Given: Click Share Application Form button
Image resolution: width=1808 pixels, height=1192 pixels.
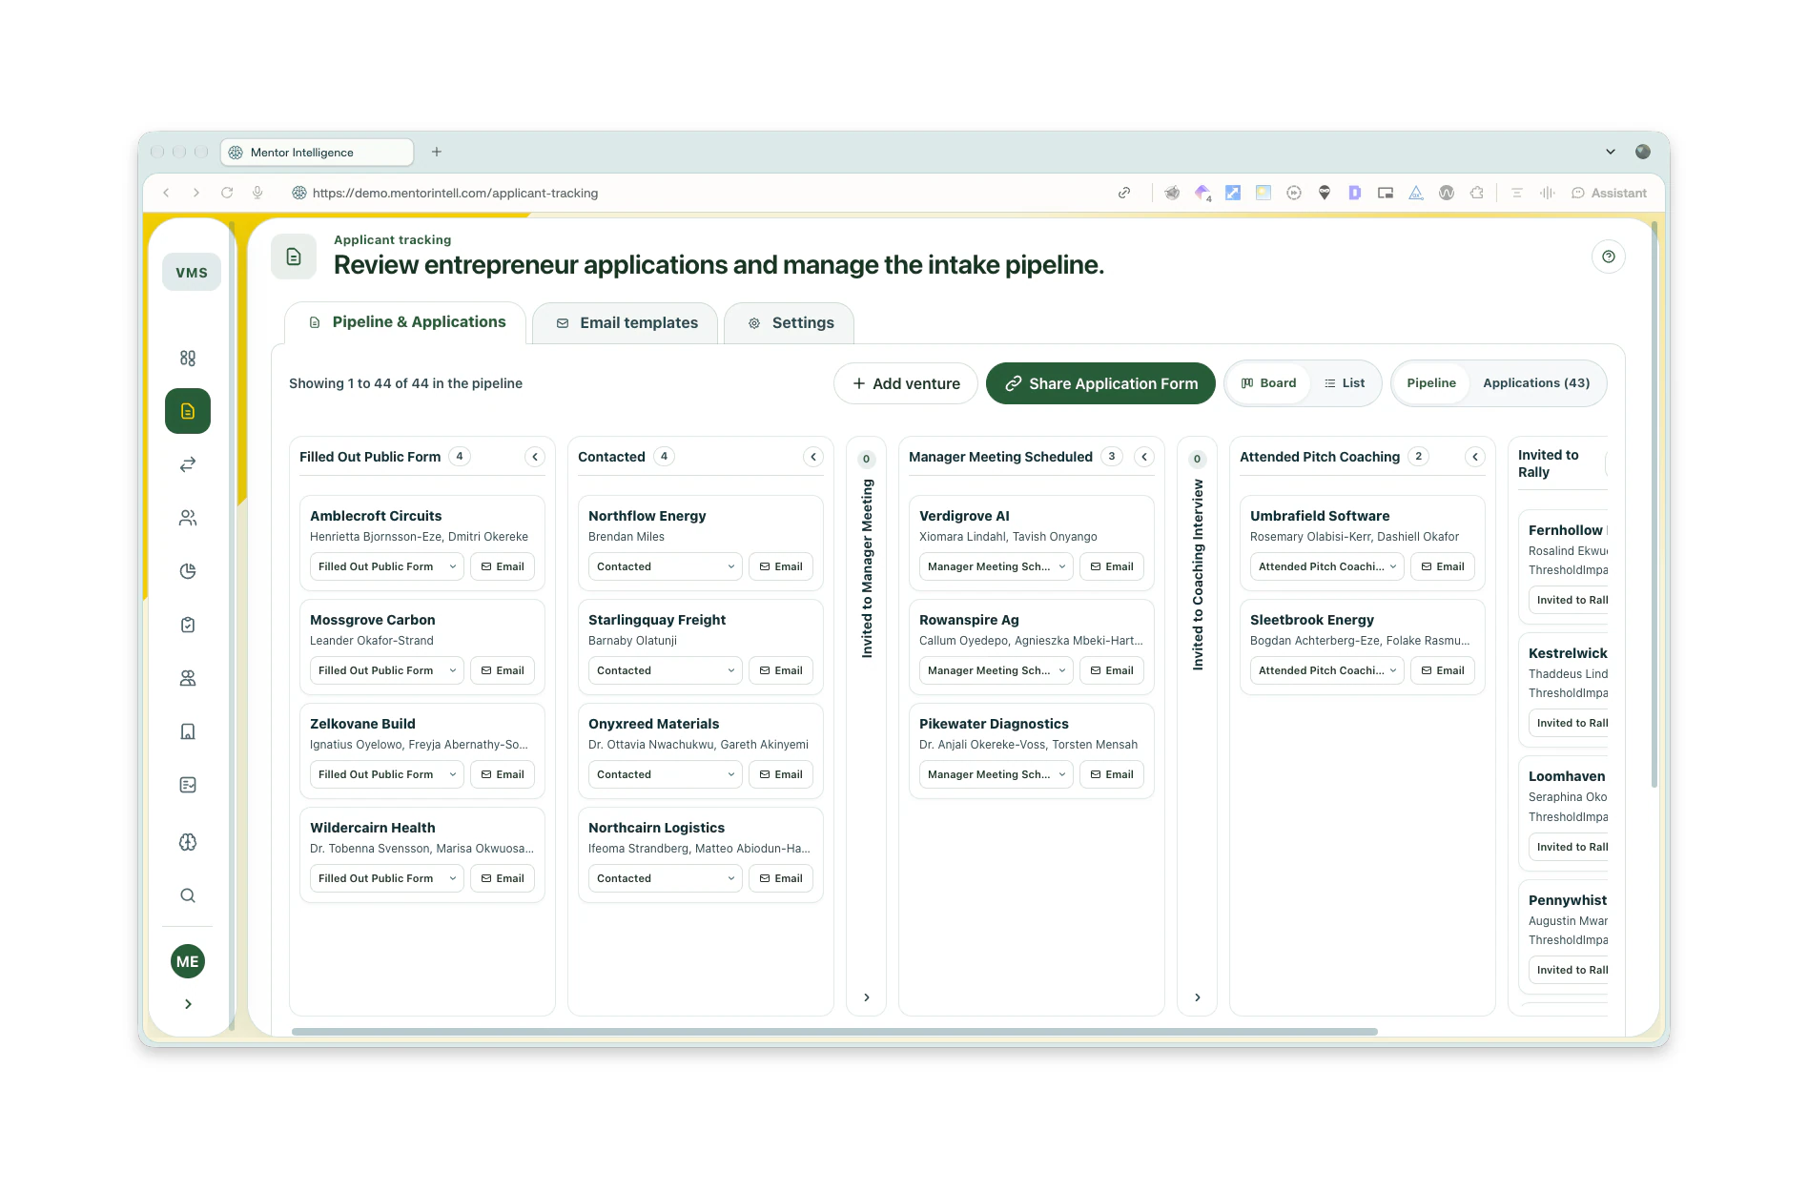Looking at the screenshot, I should coord(1100,383).
